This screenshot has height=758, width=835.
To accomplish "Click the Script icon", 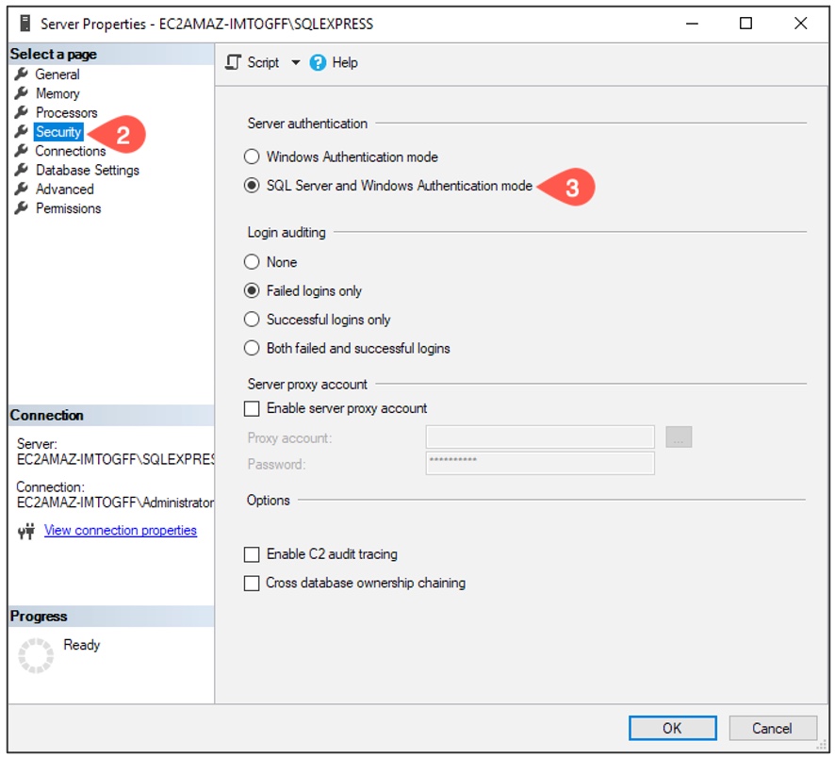I will click(229, 62).
